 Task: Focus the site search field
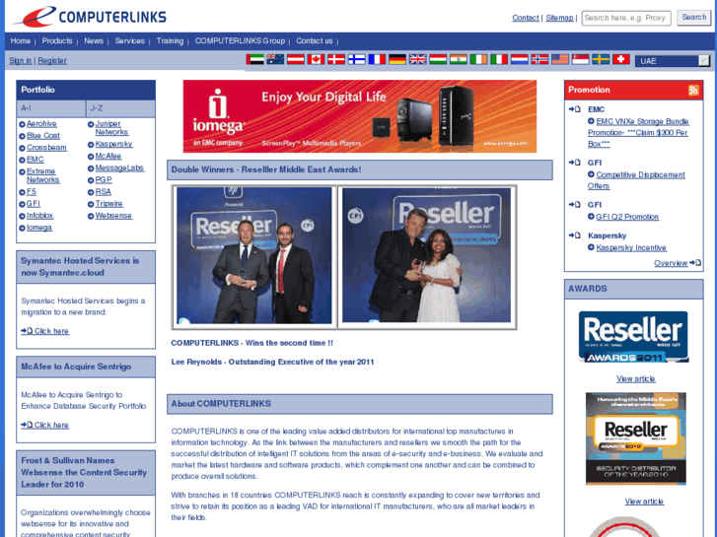pos(625,18)
